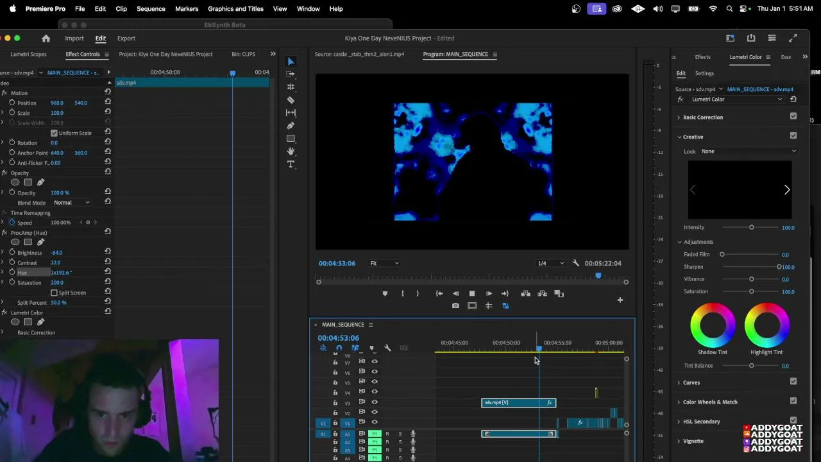Image resolution: width=821 pixels, height=462 pixels.
Task: Expand the Basic Correction section in Lumetri panel
Action: pyautogui.click(x=679, y=117)
